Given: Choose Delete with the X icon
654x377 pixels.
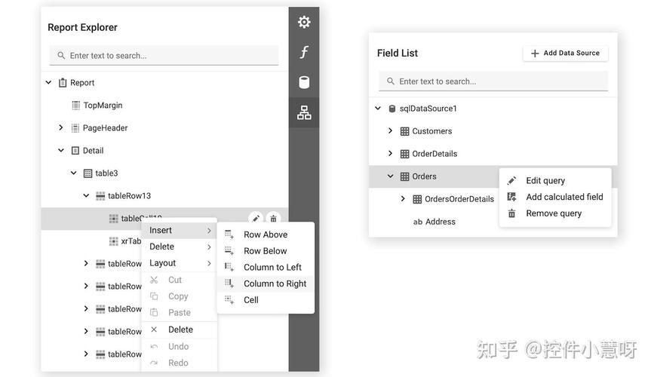Looking at the screenshot, I should (180, 329).
